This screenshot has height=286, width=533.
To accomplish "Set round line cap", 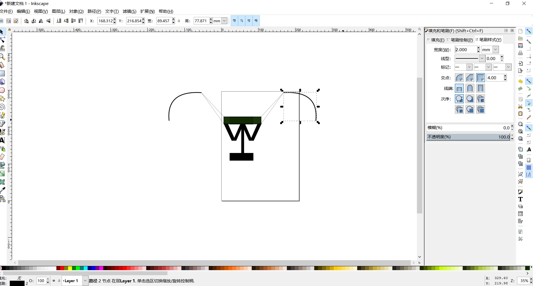I will (x=470, y=88).
